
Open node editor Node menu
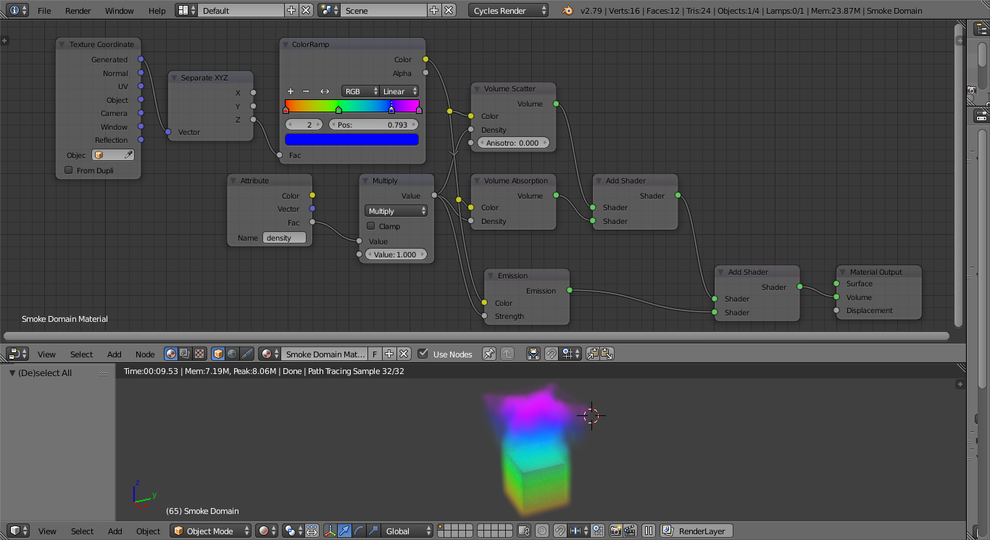[145, 354]
